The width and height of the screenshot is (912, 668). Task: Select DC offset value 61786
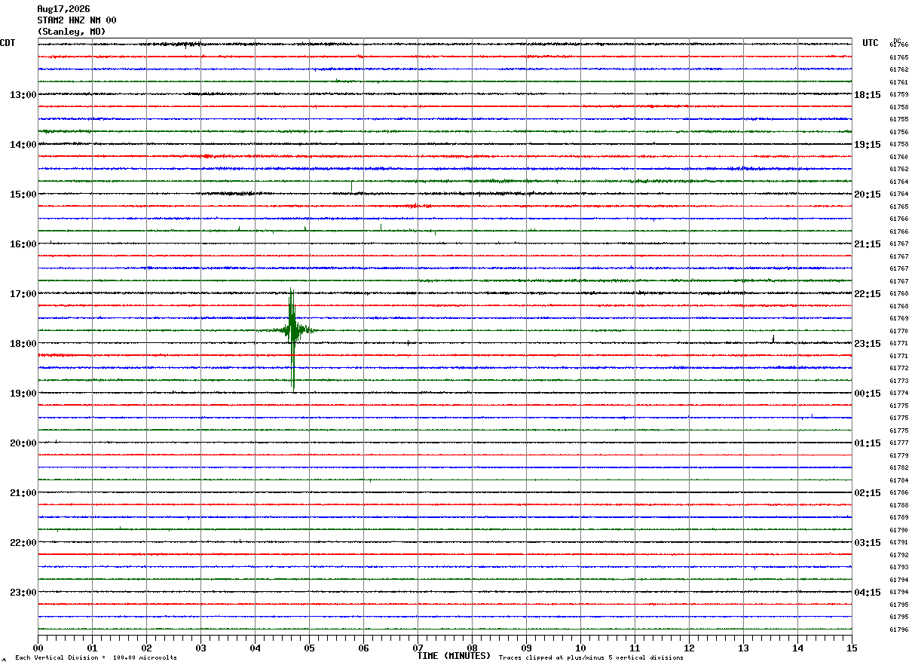[x=899, y=493]
